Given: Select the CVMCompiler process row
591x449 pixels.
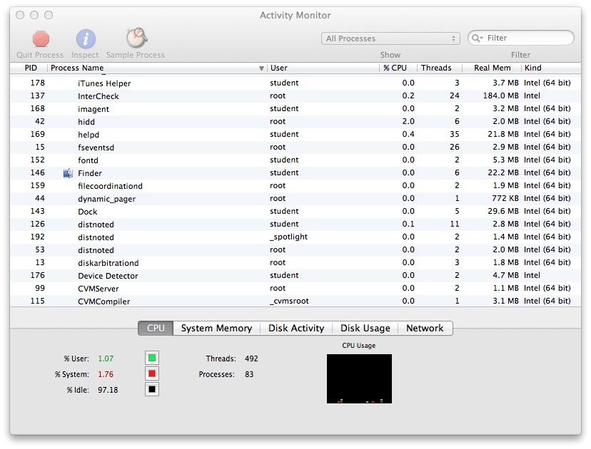Looking at the screenshot, I should (x=295, y=301).
